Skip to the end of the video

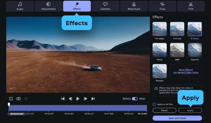(93, 99)
